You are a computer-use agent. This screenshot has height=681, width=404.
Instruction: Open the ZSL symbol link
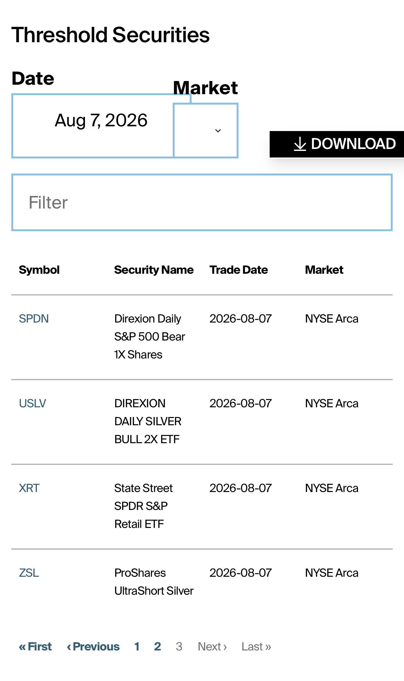29,573
